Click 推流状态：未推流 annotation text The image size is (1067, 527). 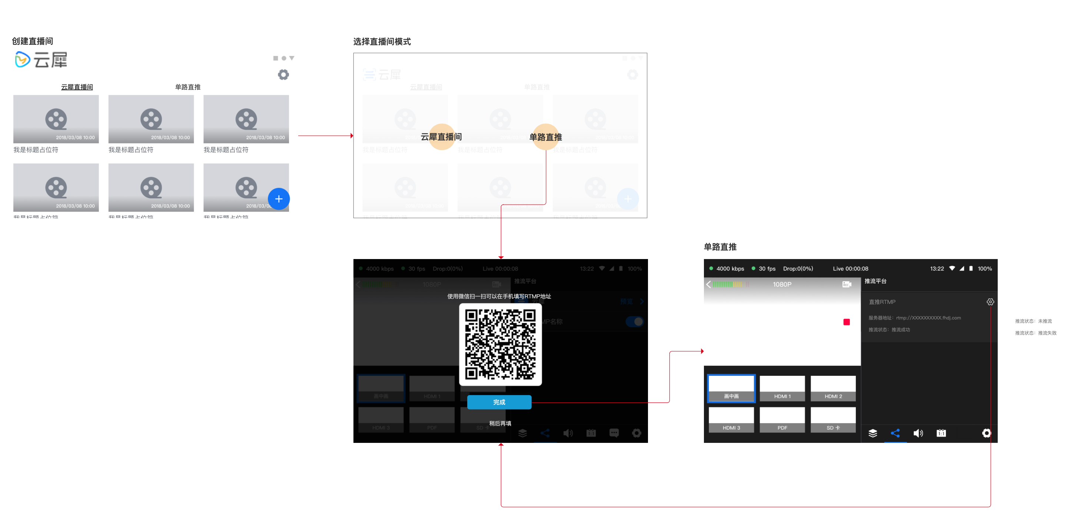click(x=1033, y=321)
